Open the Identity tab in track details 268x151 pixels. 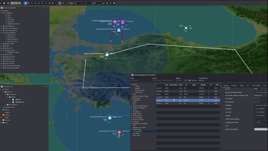242,85
